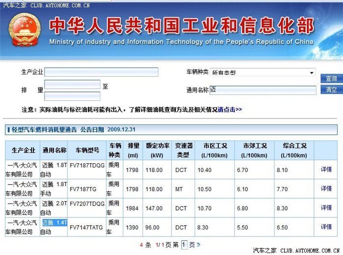Click the suburban consumption value 5.50

click(x=243, y=228)
